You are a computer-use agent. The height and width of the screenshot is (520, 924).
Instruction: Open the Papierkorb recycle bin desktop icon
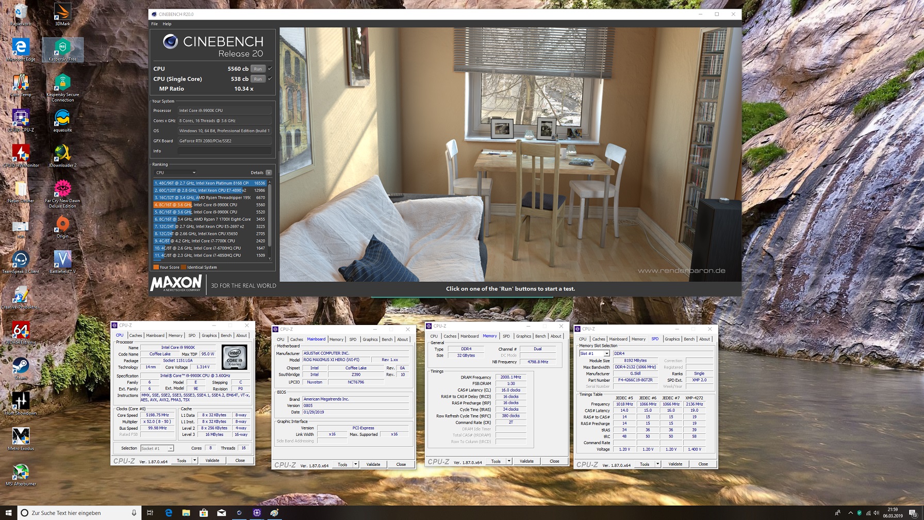click(21, 14)
